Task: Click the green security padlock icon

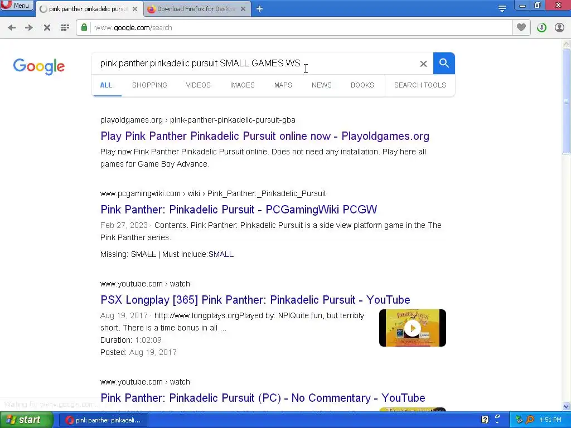Action: pyautogui.click(x=84, y=27)
